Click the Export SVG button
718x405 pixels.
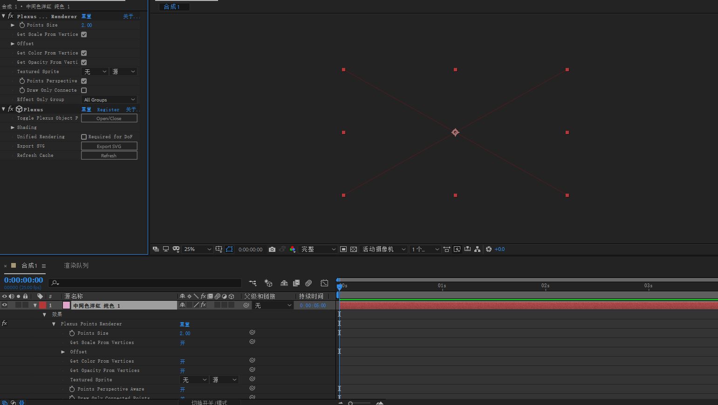point(109,146)
